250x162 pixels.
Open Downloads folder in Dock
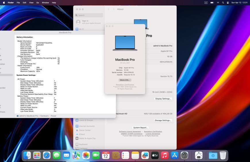click(213, 155)
